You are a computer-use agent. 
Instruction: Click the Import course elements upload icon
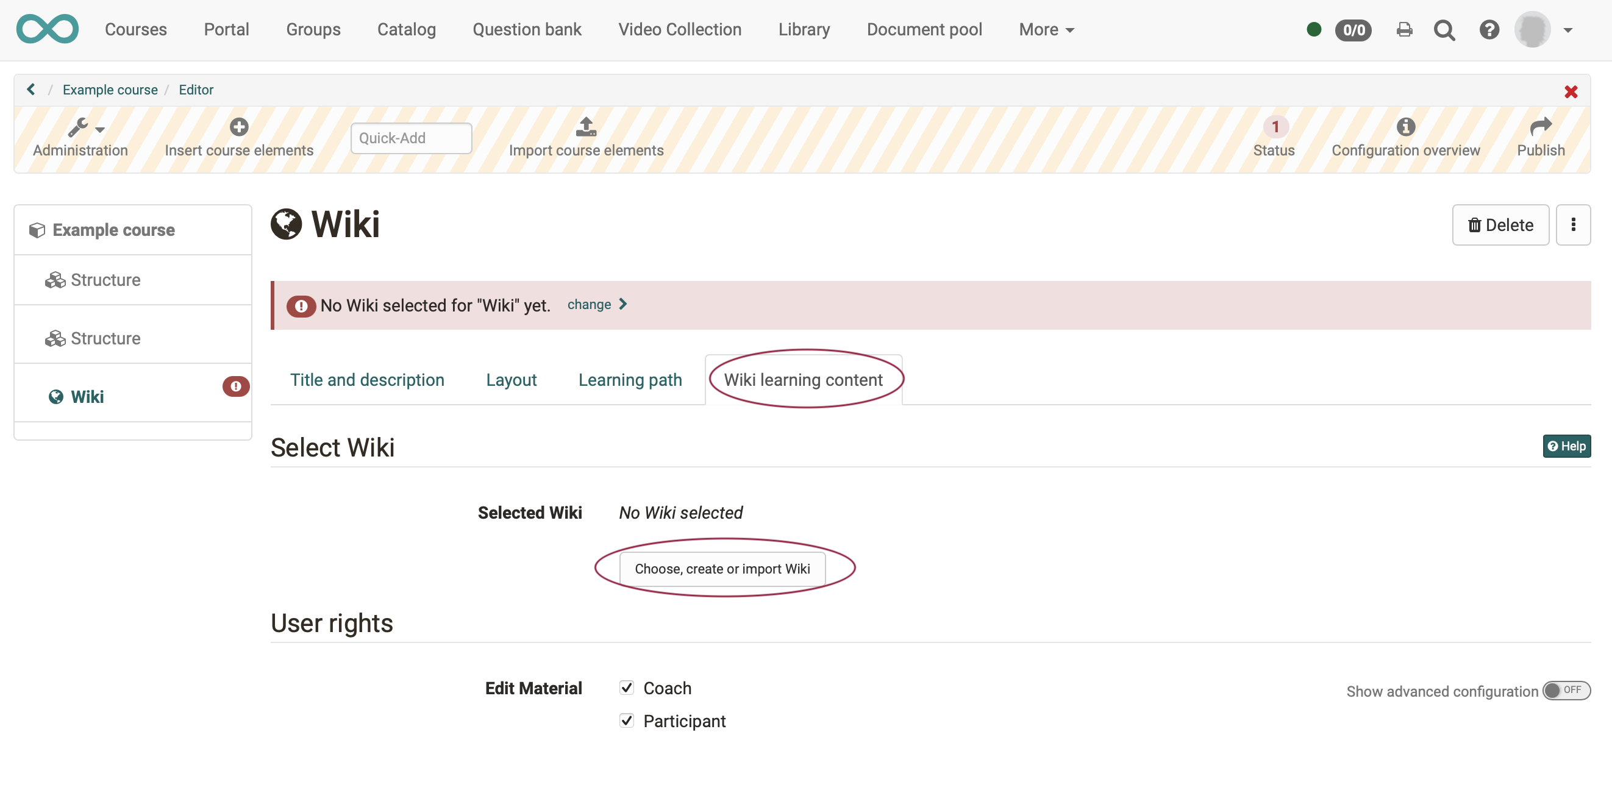point(586,127)
